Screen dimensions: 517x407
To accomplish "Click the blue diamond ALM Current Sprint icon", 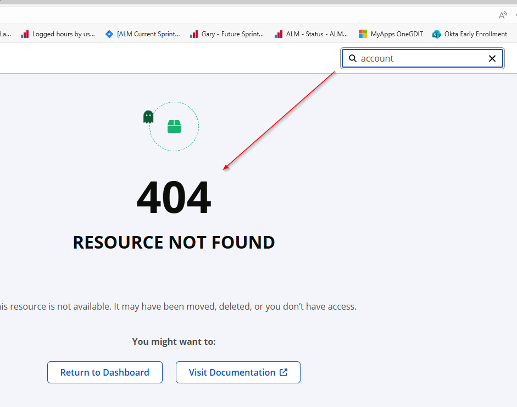I will pyautogui.click(x=109, y=34).
